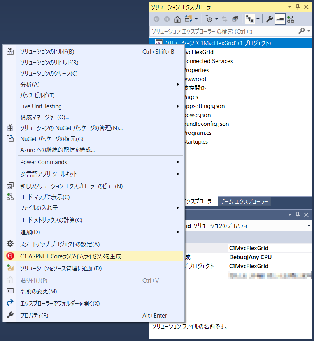The height and width of the screenshot is (341, 314).
Task: Open the Switch Views dropdown arrow
Action: 196,19
